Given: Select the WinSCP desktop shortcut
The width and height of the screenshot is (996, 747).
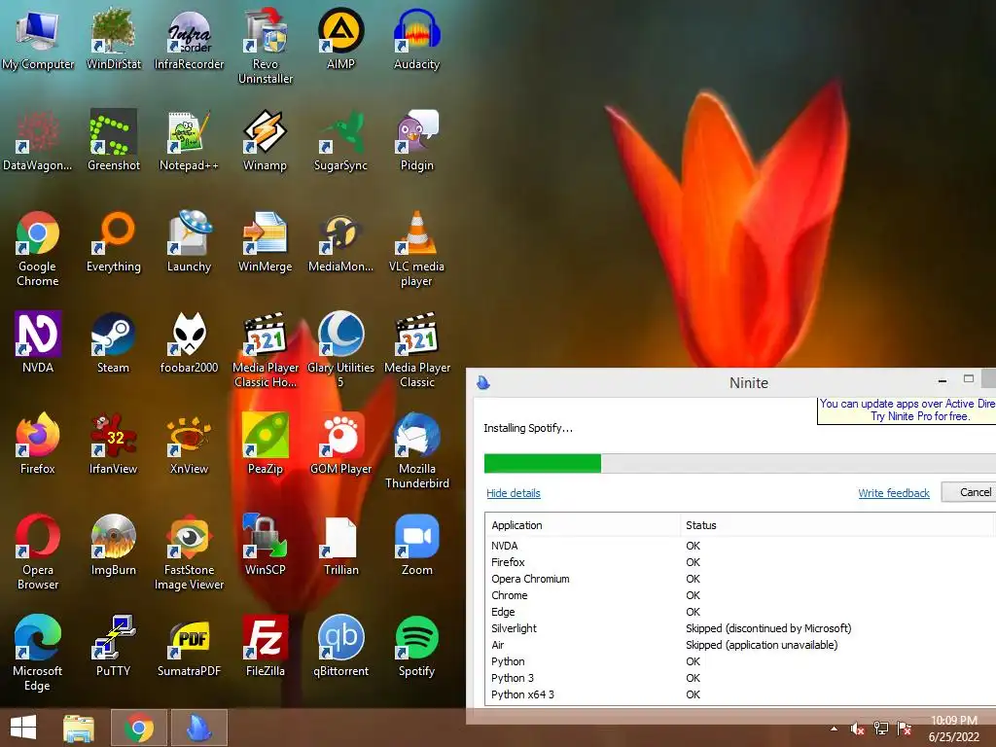Looking at the screenshot, I should click(x=265, y=545).
